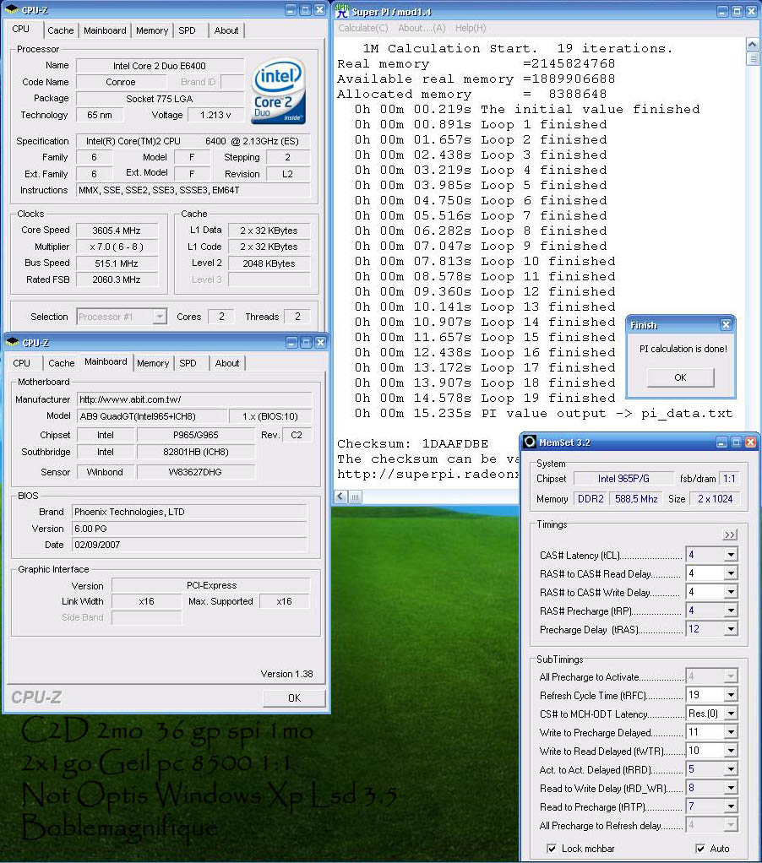762x863 pixels.
Task: Click the Multiplier x 7.0 ( 6 - 8 ) value
Action: pos(117,247)
